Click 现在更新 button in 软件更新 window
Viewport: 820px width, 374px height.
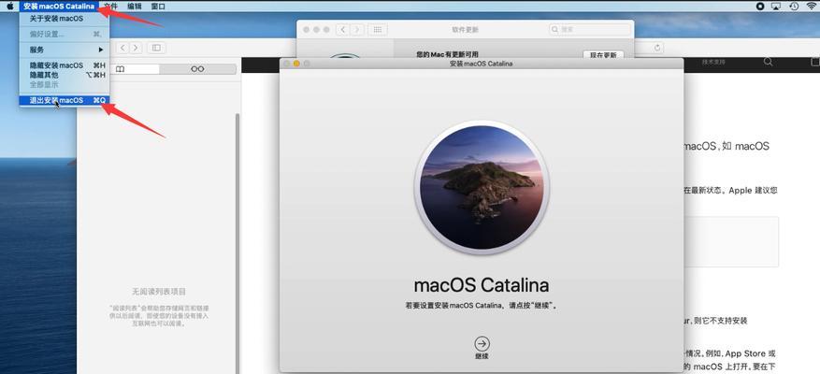coord(603,55)
